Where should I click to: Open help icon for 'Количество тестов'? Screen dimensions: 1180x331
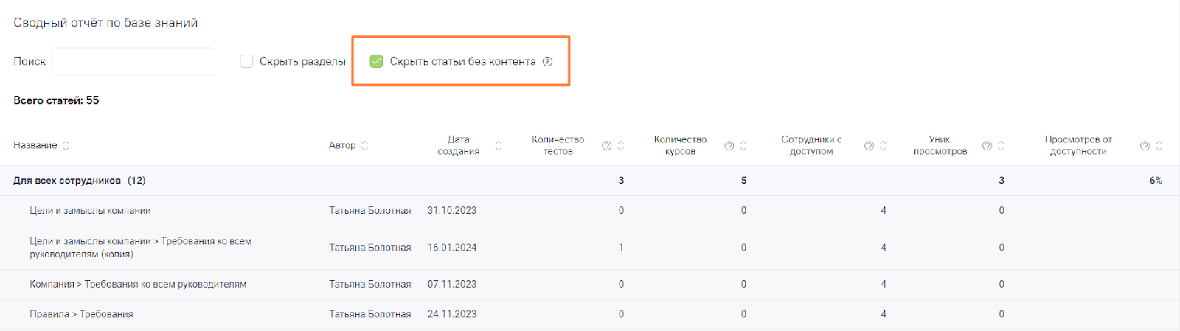click(x=606, y=146)
